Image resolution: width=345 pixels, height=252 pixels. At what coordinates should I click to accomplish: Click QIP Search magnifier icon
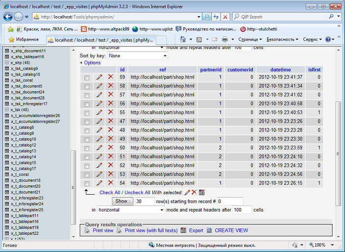point(331,17)
